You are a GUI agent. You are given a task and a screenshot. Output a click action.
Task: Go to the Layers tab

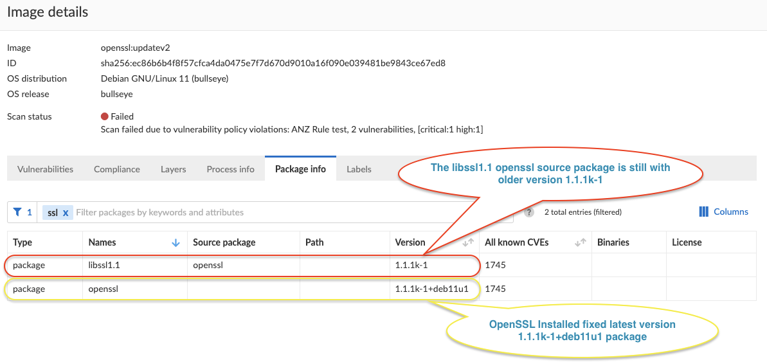[173, 169]
